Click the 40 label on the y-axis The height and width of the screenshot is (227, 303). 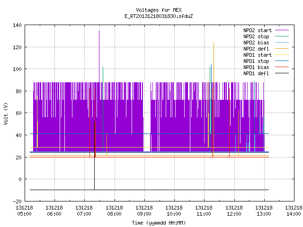coord(18,135)
